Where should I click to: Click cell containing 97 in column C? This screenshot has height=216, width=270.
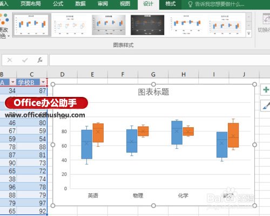[x=32, y=203]
